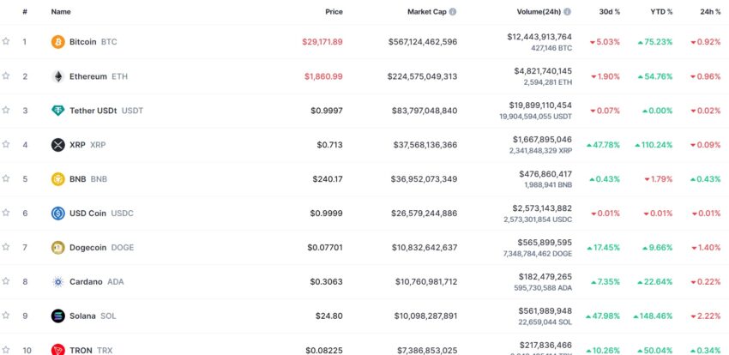
Task: Open the Market Cap info tooltip icon
Action: (x=452, y=12)
